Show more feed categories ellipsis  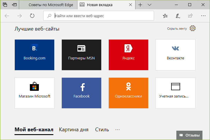coord(117,130)
